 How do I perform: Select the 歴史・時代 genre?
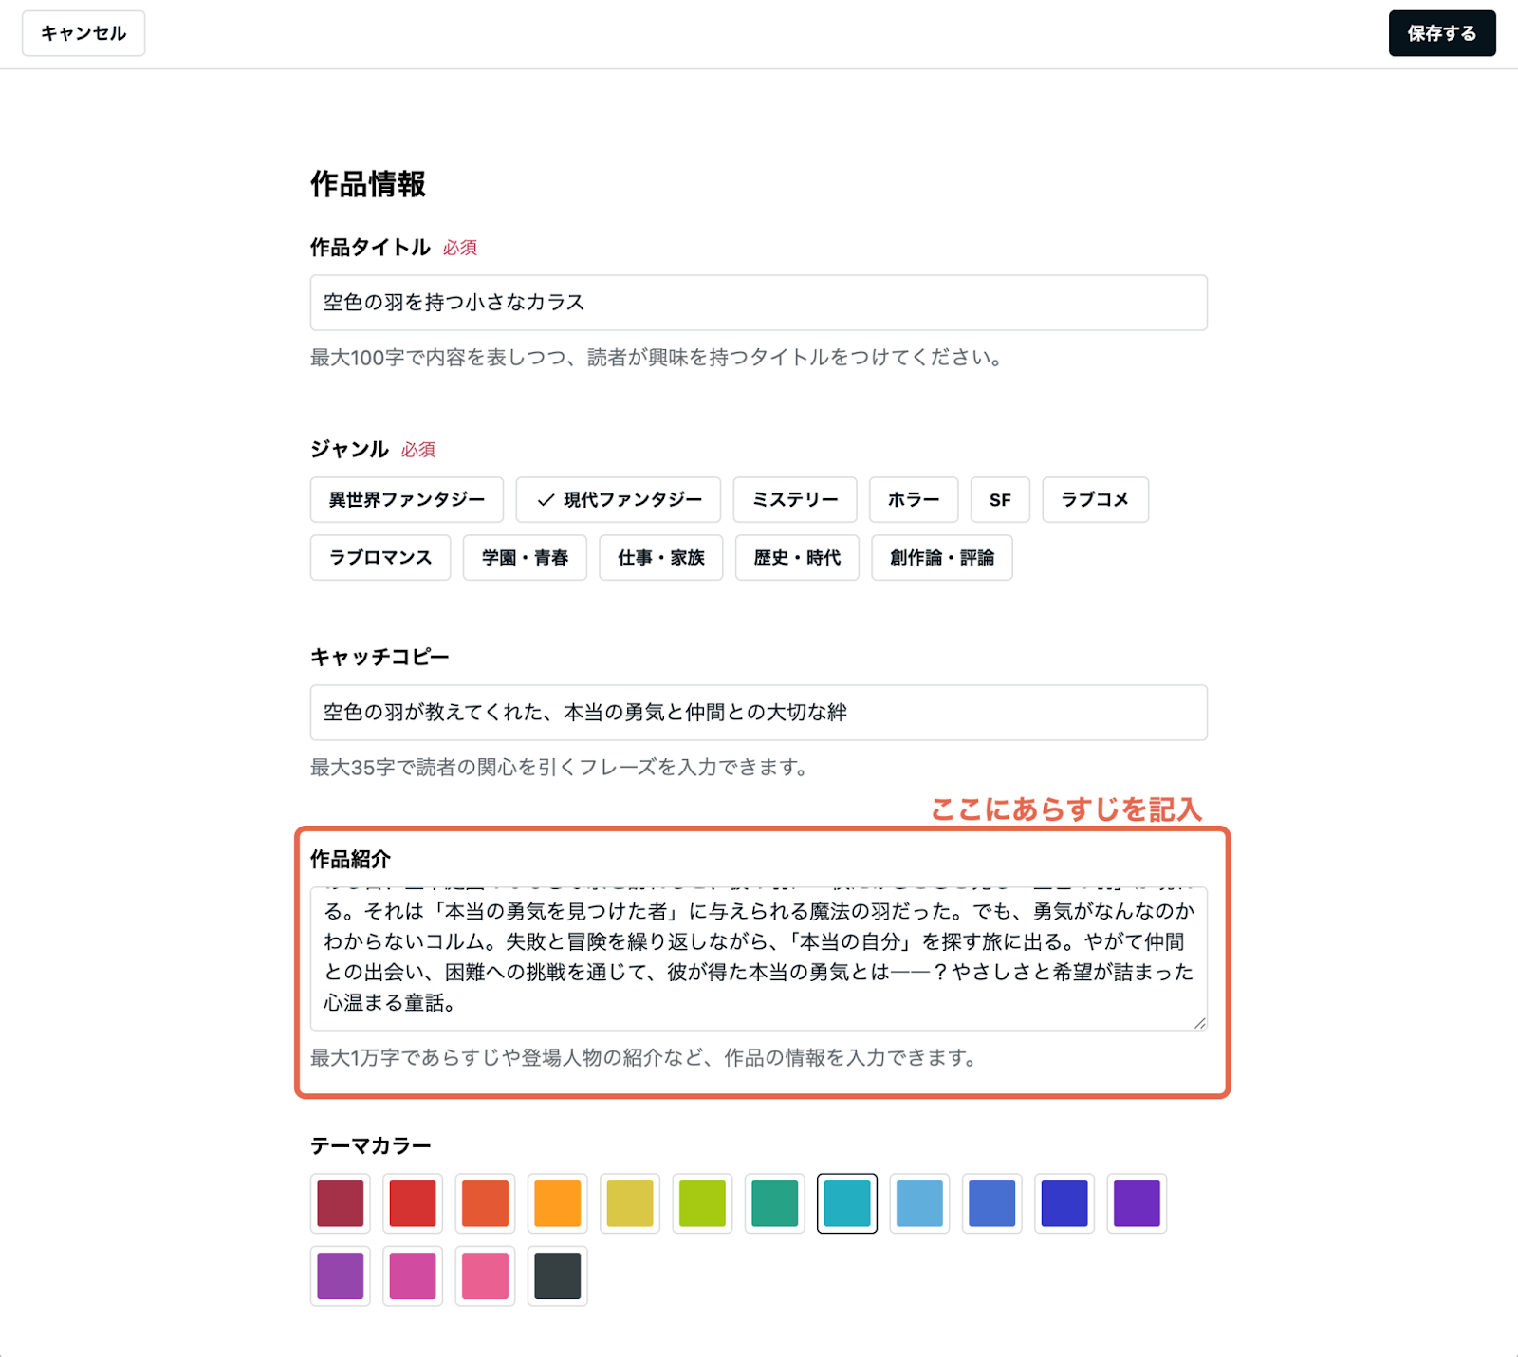[x=797, y=558]
